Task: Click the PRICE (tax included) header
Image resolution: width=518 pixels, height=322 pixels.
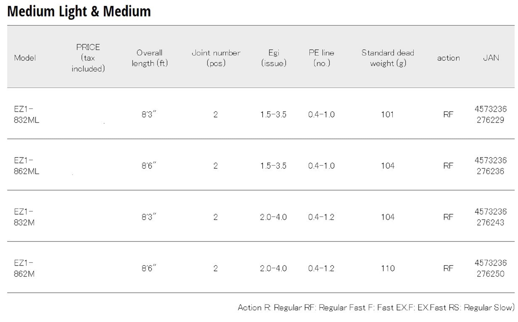Action: coord(88,58)
